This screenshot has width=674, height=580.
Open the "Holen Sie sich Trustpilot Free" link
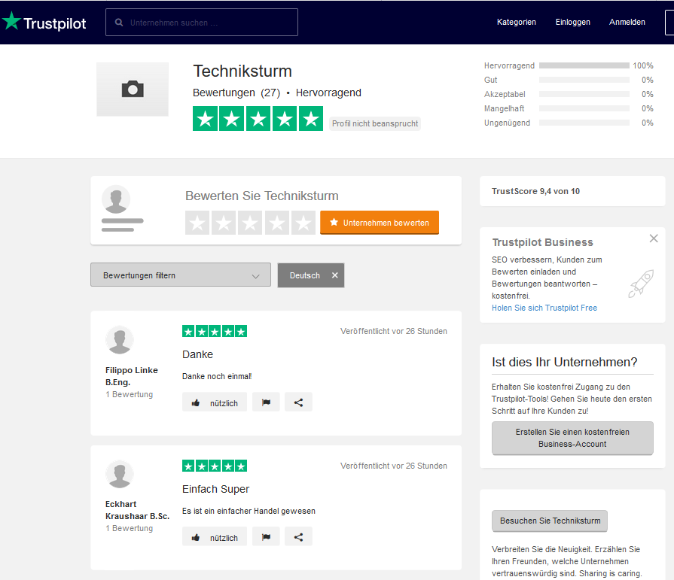point(544,308)
